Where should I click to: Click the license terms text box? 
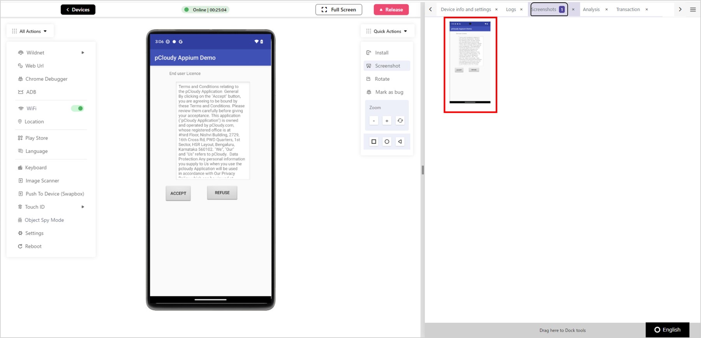[213, 131]
